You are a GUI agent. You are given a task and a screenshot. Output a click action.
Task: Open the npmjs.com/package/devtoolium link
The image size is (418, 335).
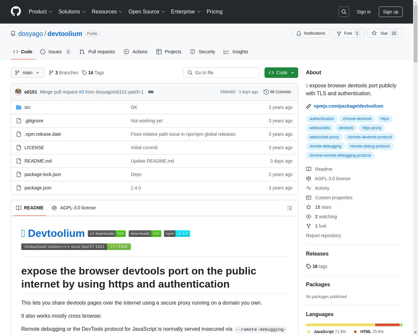pos(348,106)
